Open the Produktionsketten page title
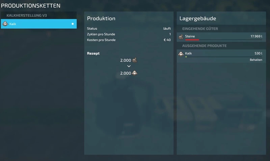Image resolution: width=270 pixels, height=161 pixels. tap(31, 6)
